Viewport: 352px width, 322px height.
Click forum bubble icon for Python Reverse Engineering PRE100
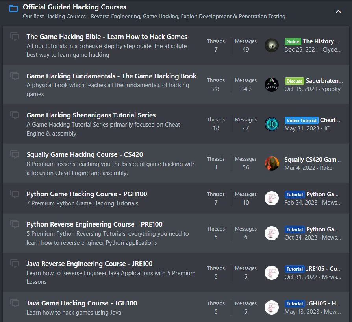pos(15,225)
